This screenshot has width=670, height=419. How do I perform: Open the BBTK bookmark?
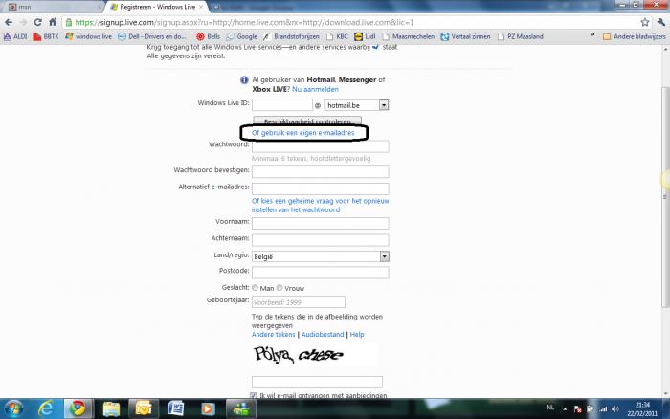click(46, 36)
